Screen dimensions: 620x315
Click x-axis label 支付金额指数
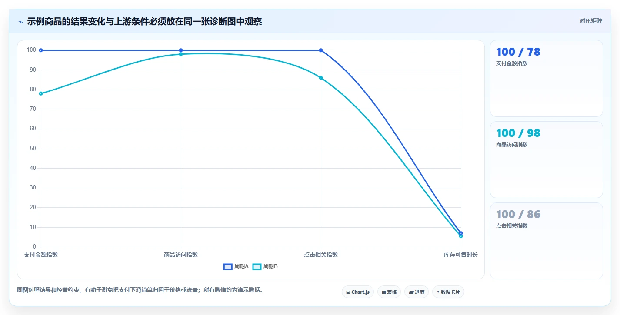point(41,255)
